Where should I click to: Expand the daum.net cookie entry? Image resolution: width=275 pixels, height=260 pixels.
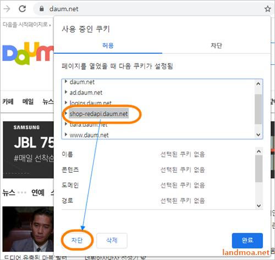point(66,82)
